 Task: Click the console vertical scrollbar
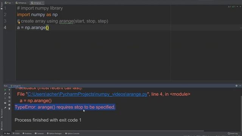click(x=241, y=113)
